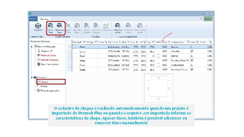This screenshot has height=137, width=244.
Task: Open the Arquivo tab
Action: [33, 19]
